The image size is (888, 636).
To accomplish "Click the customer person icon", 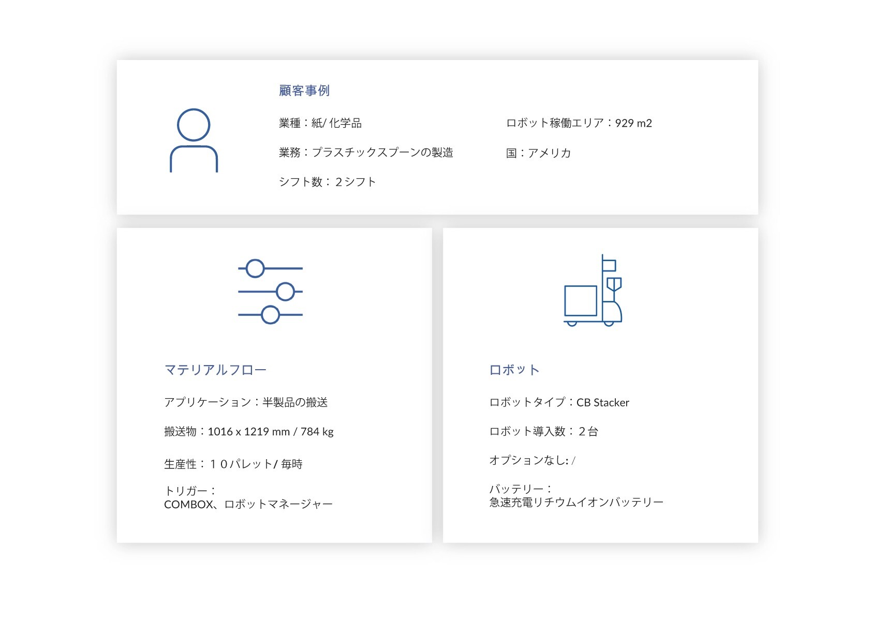I will (194, 140).
